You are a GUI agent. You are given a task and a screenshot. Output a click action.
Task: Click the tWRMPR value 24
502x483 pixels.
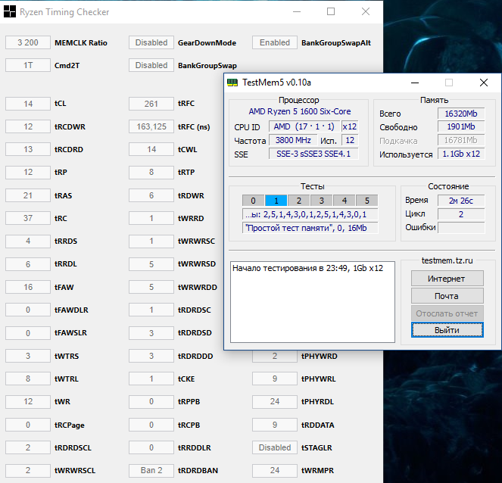(x=275, y=470)
